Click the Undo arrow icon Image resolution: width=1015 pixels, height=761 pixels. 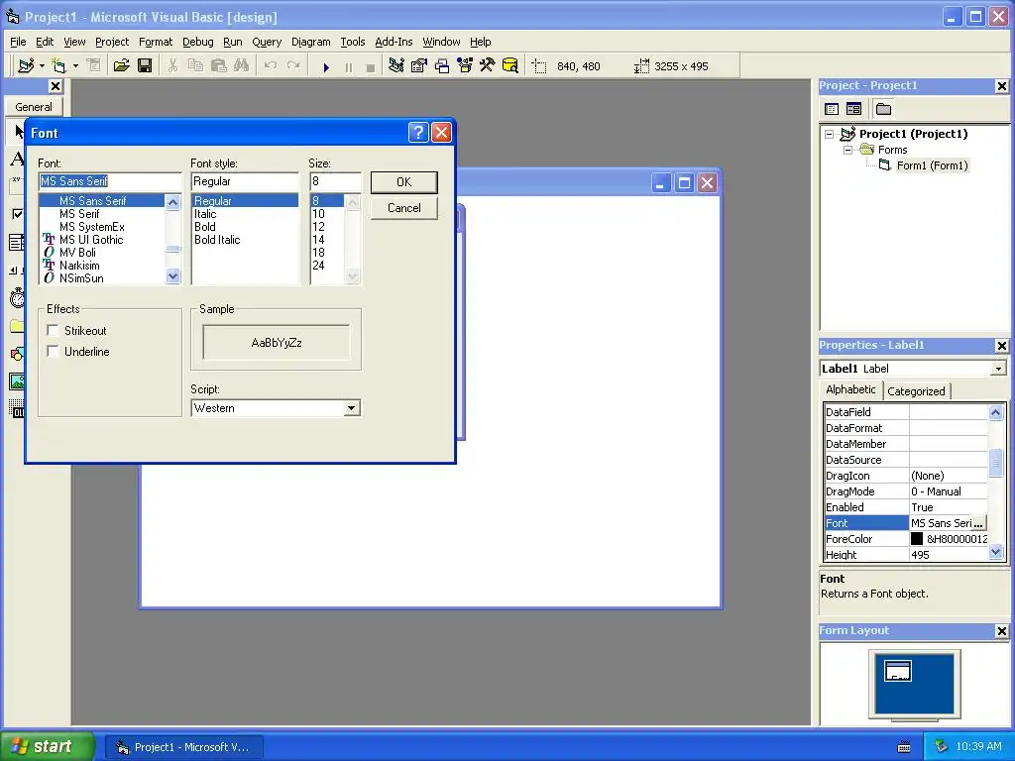tap(271, 66)
